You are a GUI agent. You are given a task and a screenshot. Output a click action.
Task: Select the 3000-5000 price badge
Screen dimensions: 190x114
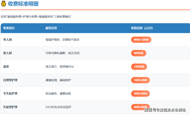(140, 94)
